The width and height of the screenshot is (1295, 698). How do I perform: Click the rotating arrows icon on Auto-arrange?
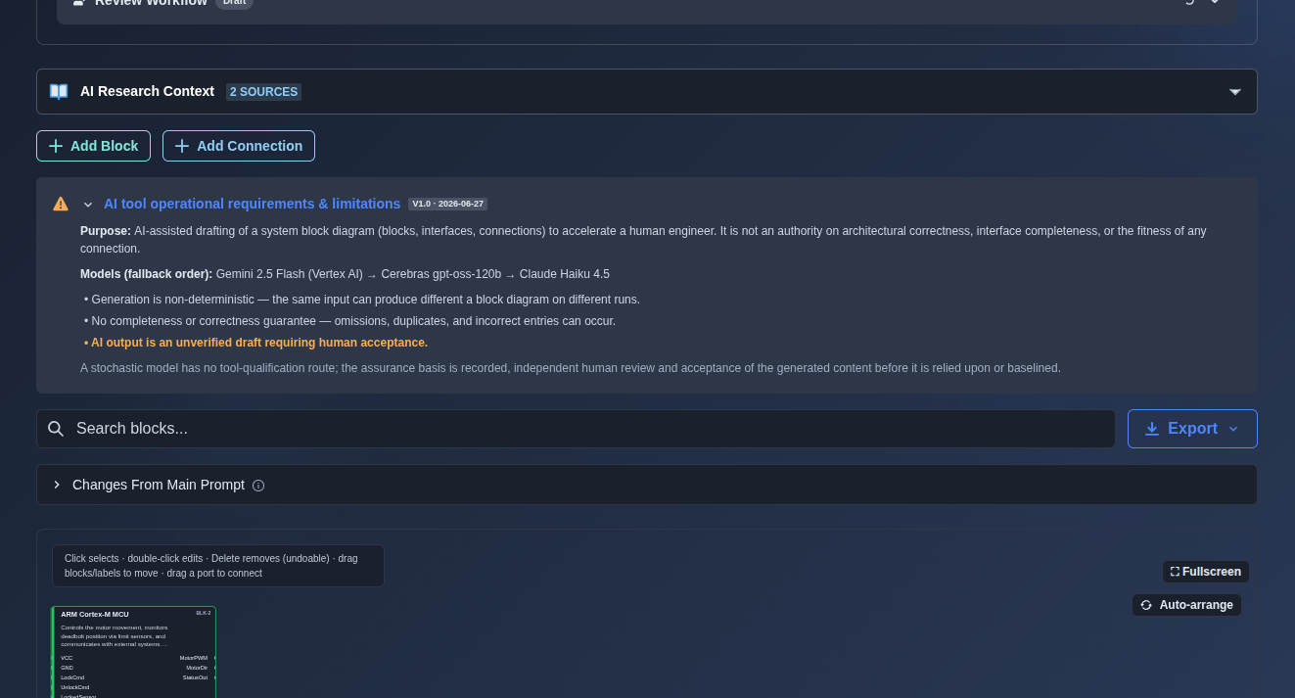(x=1146, y=605)
